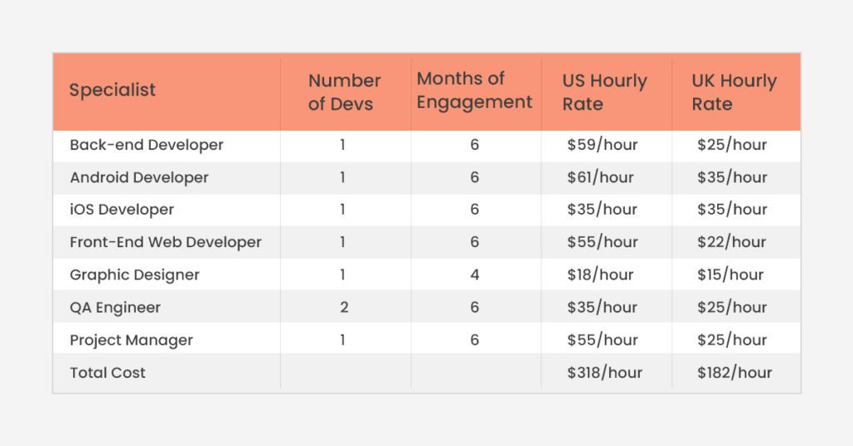Screen dimensions: 853x446
Task: Select the $18/hour Graphic Designer US rate
Action: 600,275
